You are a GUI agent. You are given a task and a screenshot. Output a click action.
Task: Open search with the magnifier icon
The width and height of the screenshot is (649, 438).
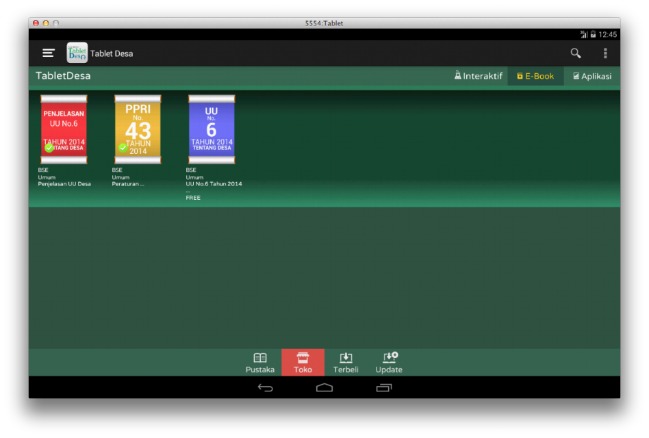click(575, 53)
